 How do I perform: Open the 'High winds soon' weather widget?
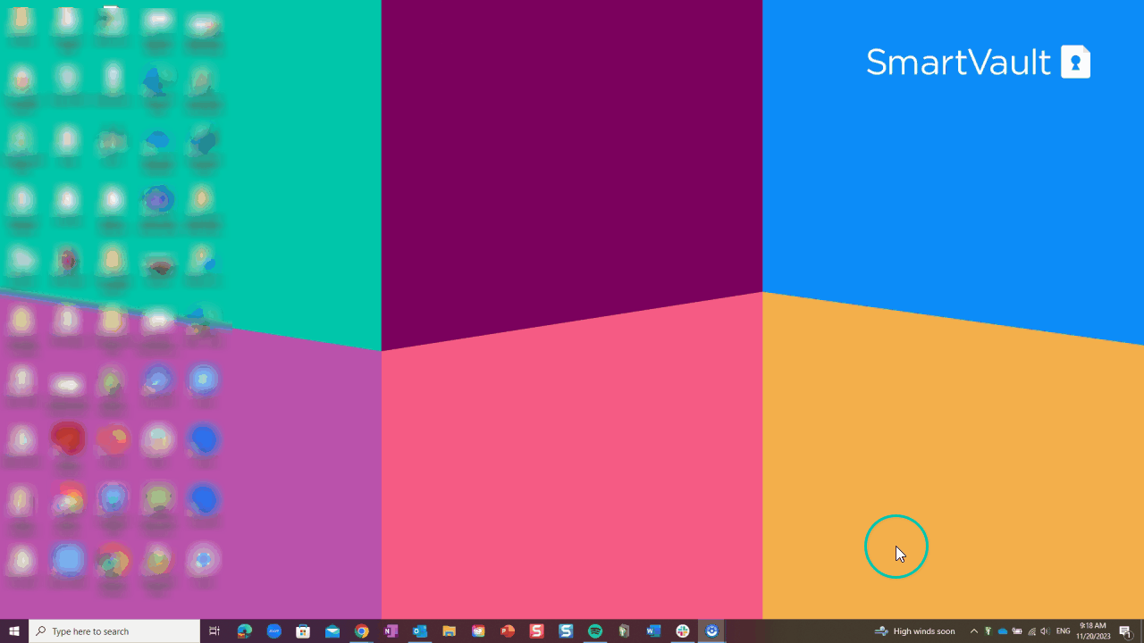(x=915, y=631)
